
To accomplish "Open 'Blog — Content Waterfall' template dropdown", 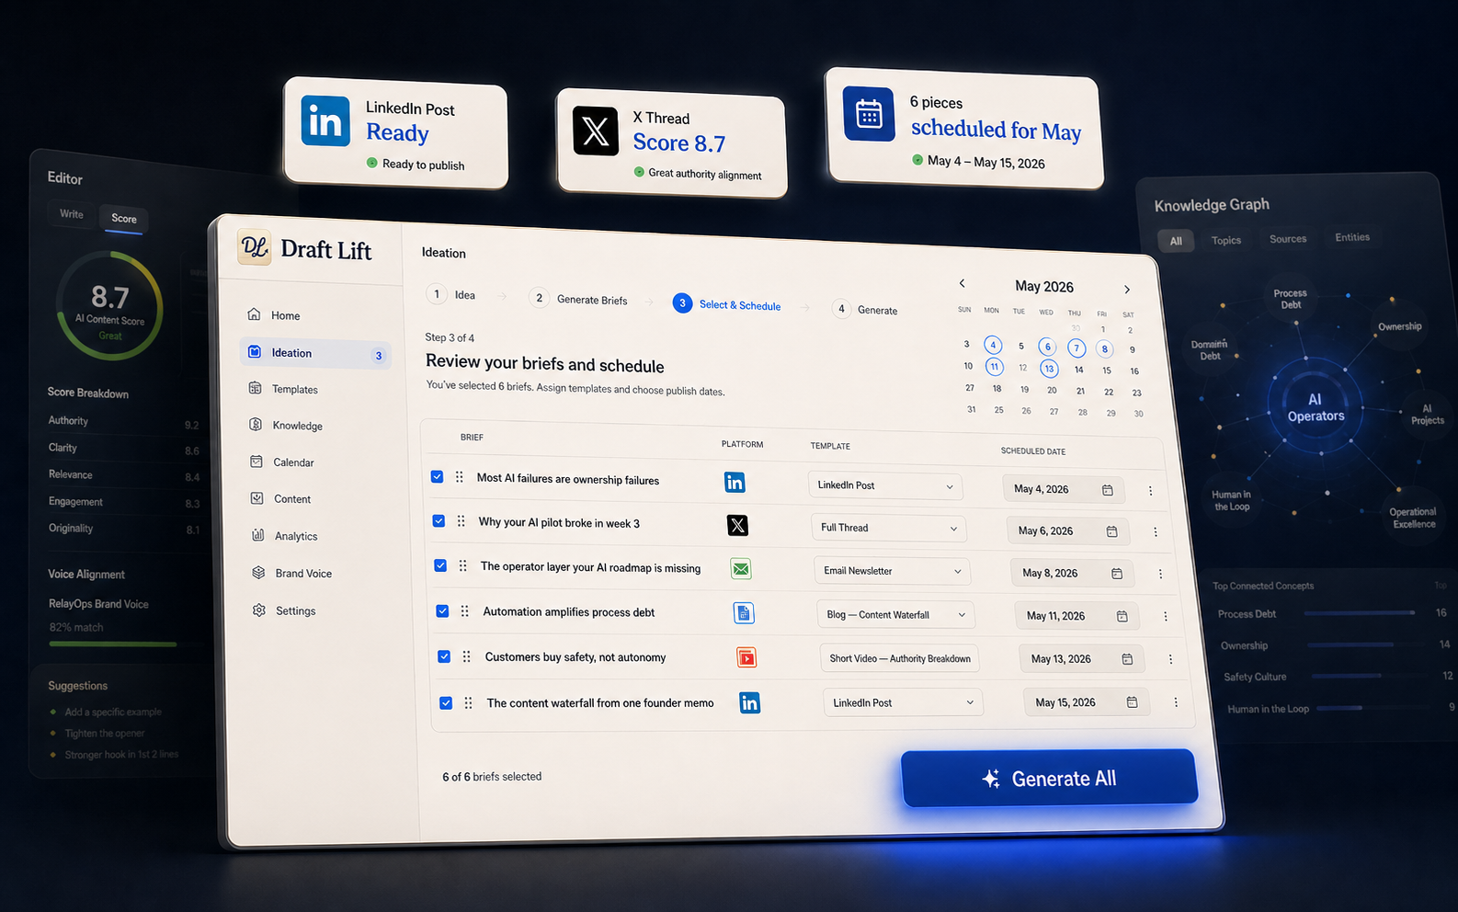I will point(895,615).
